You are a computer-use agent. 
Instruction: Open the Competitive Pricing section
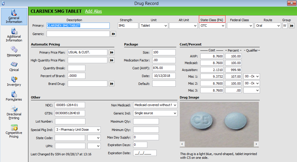(14, 131)
